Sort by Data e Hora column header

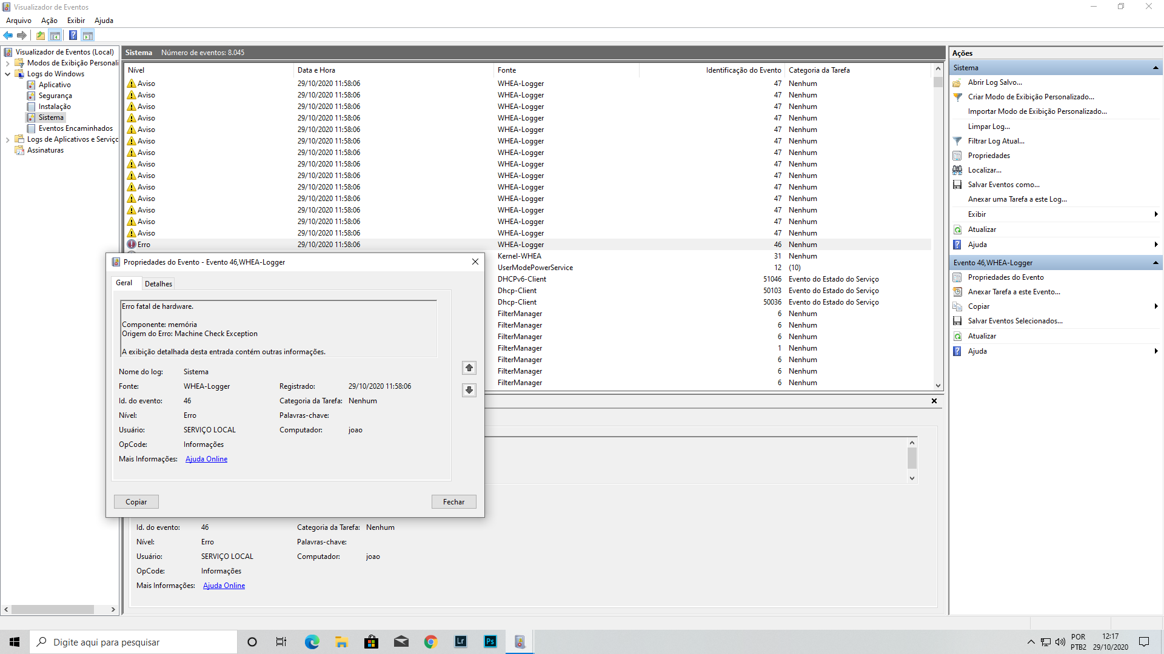click(394, 70)
